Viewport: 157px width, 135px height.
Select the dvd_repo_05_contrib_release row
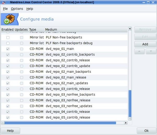click(64, 117)
